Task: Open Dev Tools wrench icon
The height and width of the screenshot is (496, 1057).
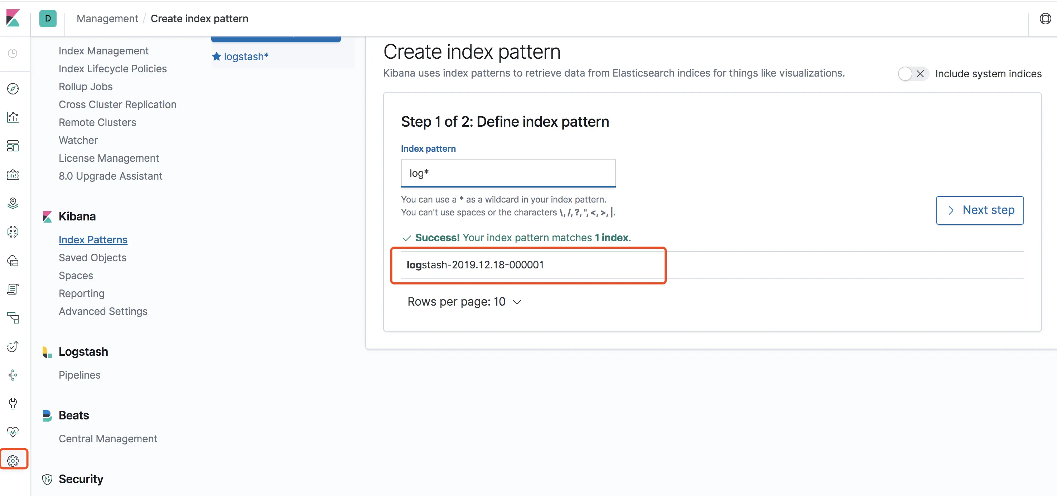Action: pyautogui.click(x=13, y=403)
